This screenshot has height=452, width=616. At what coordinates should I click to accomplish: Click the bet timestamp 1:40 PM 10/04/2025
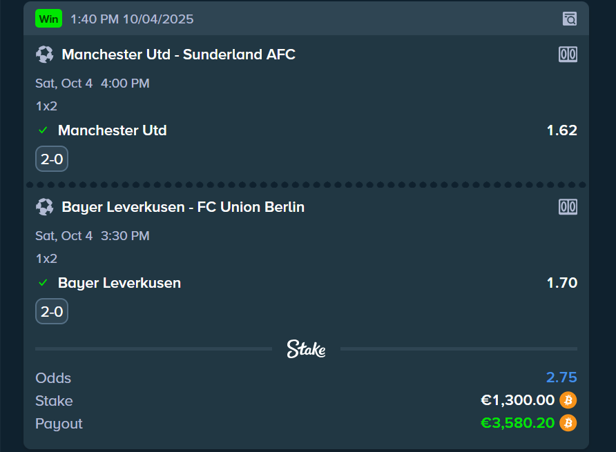[x=132, y=19]
